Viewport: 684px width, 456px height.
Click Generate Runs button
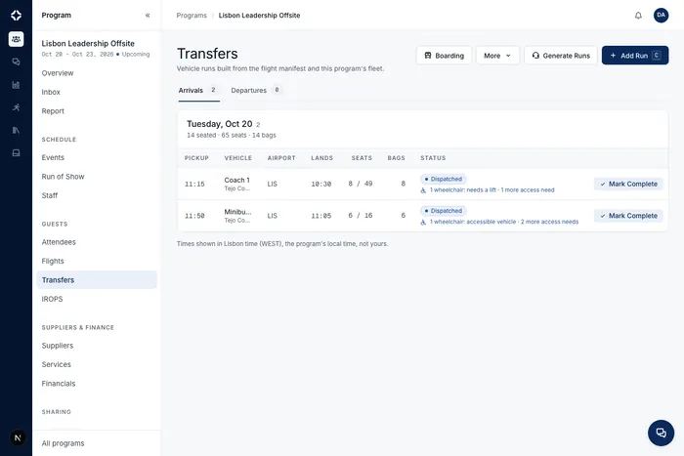[x=561, y=56]
